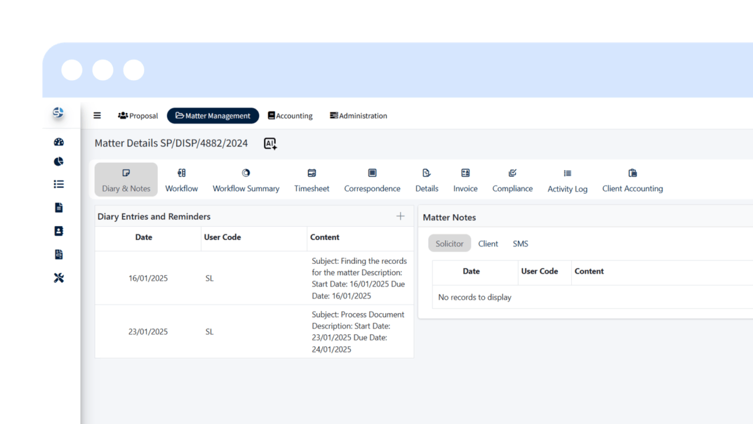The width and height of the screenshot is (753, 424).
Task: Click the app logo in the sidebar
Action: tap(58, 112)
